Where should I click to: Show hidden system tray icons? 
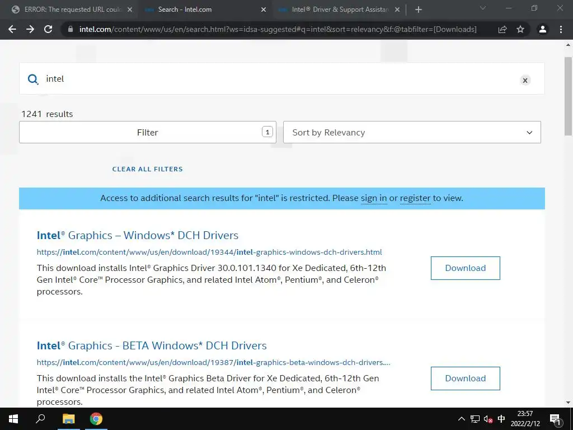pyautogui.click(x=462, y=419)
